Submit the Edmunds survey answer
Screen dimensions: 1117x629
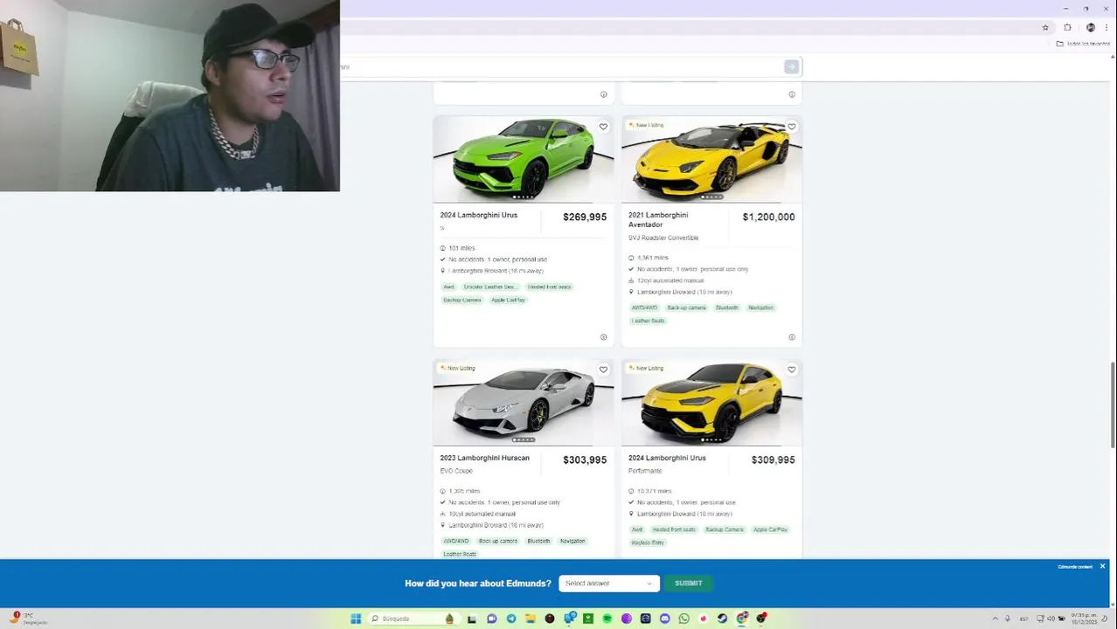click(689, 583)
